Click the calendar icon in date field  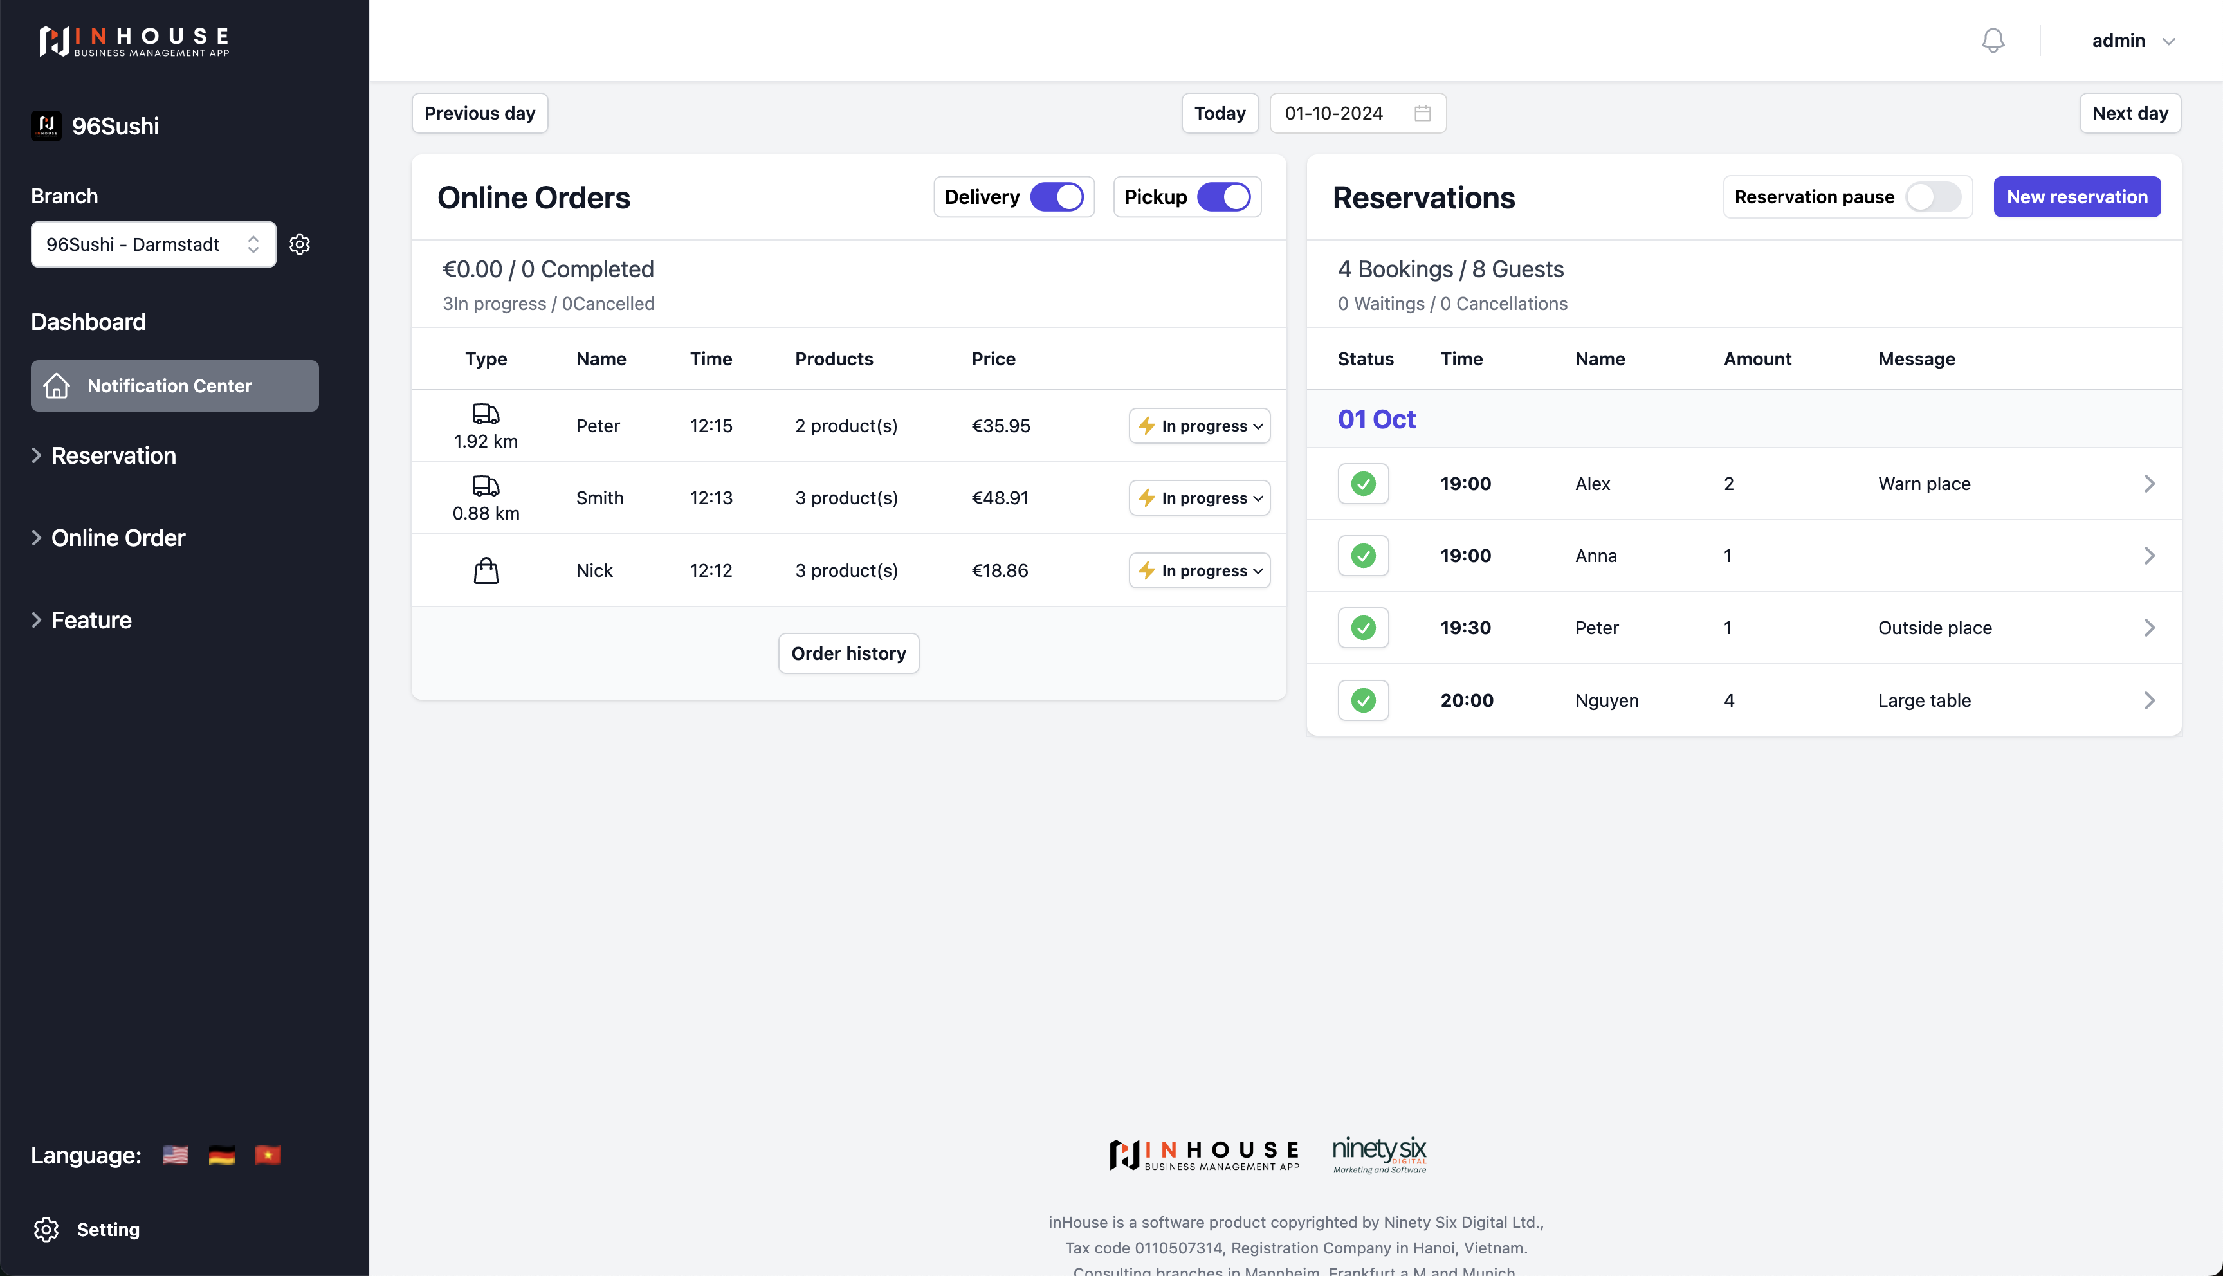click(x=1422, y=113)
